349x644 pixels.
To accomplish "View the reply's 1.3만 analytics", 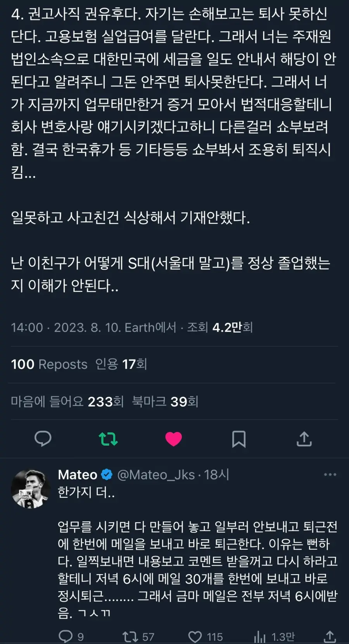I will pyautogui.click(x=260, y=637).
